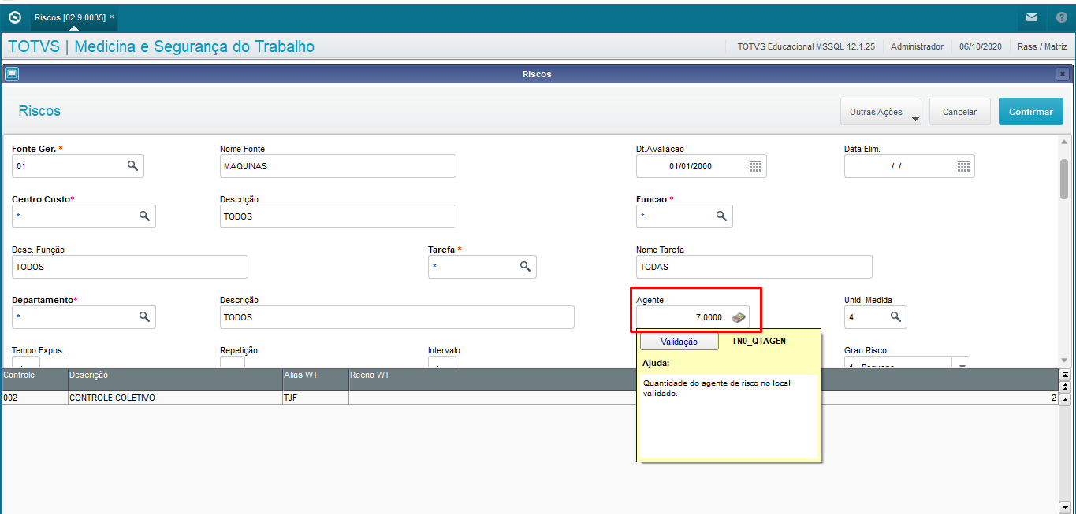This screenshot has height=514, width=1076.
Task: Move grid down arrow at bottom
Action: point(1066,507)
